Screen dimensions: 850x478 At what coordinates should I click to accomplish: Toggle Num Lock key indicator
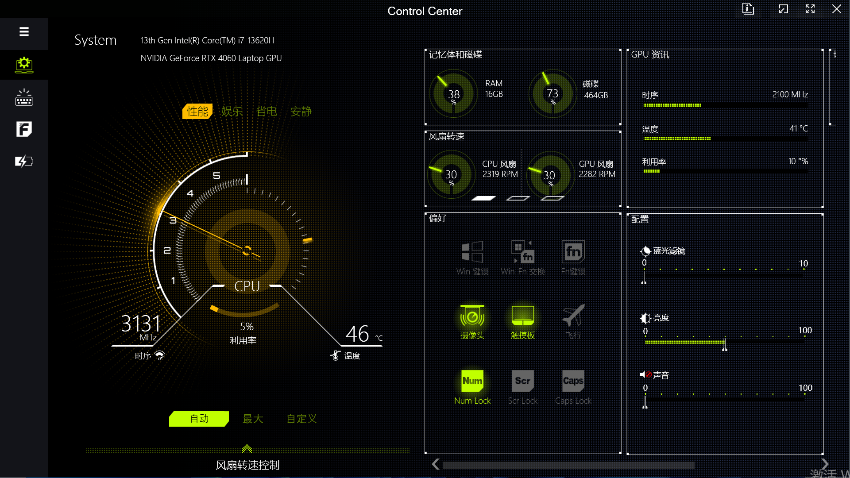[x=472, y=381]
